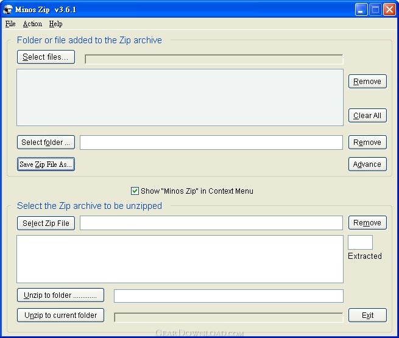This screenshot has height=338, width=399.
Task: Close the Minos Zip window
Action: pos(389,10)
